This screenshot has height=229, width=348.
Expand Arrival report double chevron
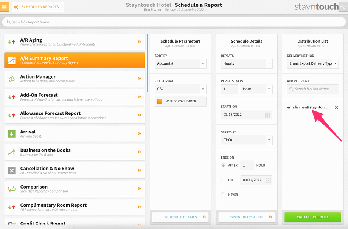pos(139,134)
